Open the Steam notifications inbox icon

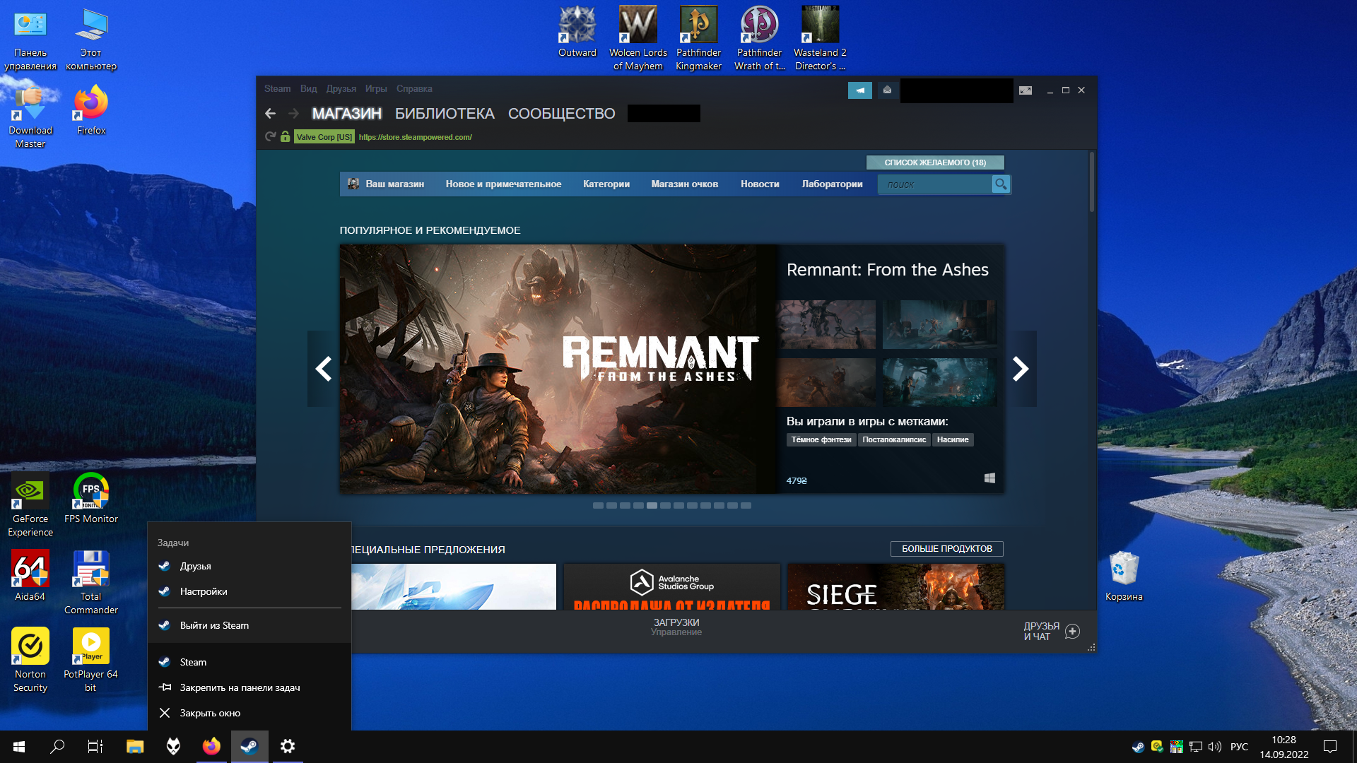tap(887, 90)
